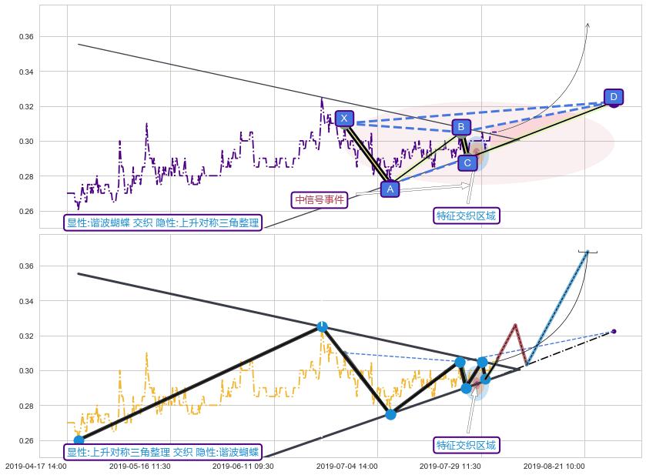The height and width of the screenshot is (475, 646).
Task: Click curved arrow head atop upper chart
Action: (x=588, y=25)
